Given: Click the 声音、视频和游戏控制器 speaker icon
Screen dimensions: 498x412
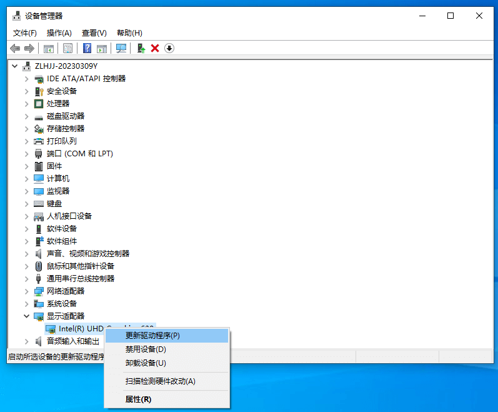Looking at the screenshot, I should click(39, 254).
